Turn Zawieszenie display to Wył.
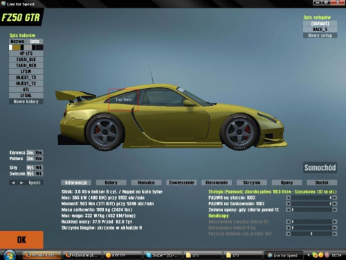This screenshot has height=260, width=346. pyautogui.click(x=30, y=173)
